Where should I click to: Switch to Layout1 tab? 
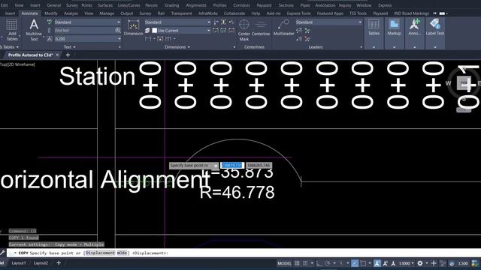[x=19, y=263]
